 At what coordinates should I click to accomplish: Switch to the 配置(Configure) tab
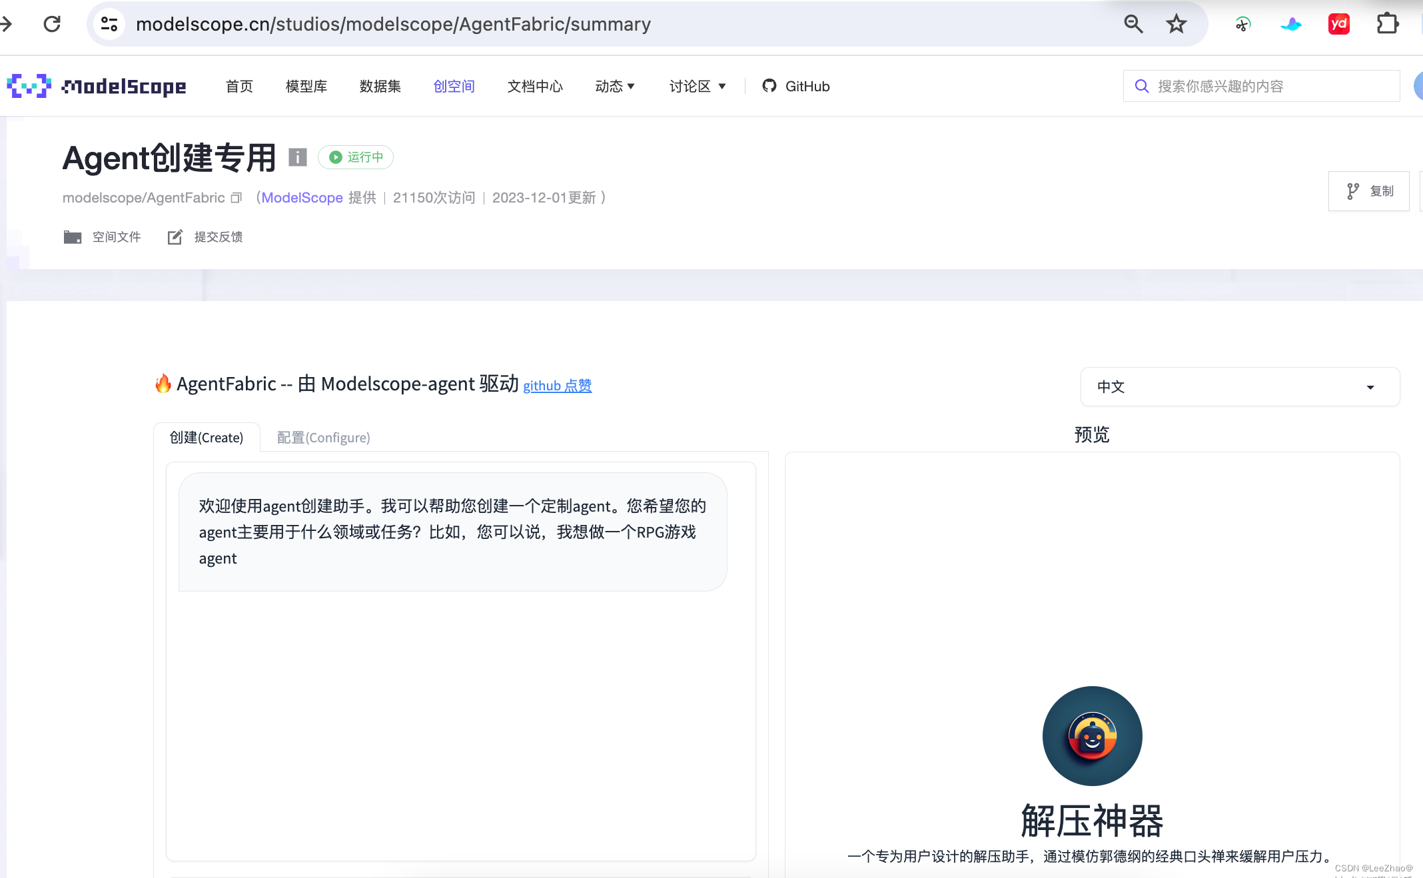[x=323, y=438]
